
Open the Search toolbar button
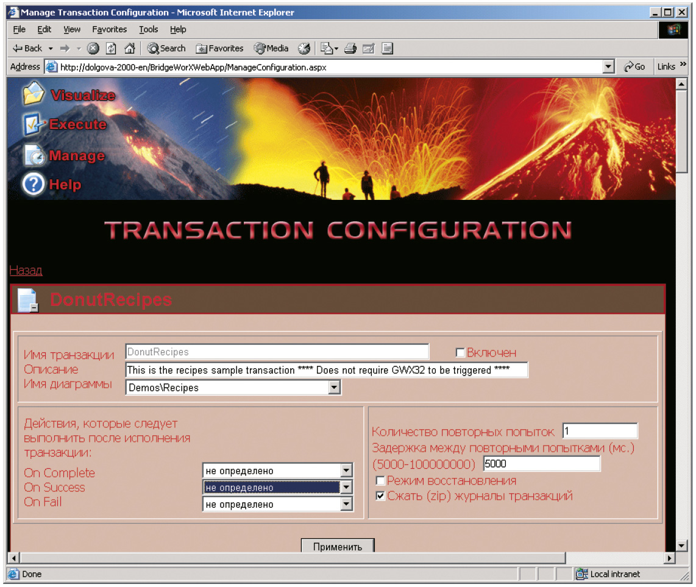click(x=166, y=48)
